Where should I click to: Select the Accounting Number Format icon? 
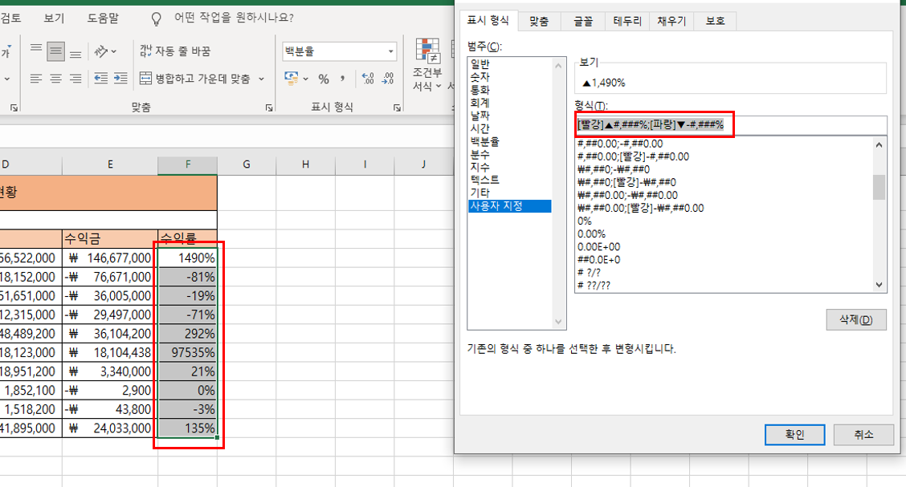point(292,78)
